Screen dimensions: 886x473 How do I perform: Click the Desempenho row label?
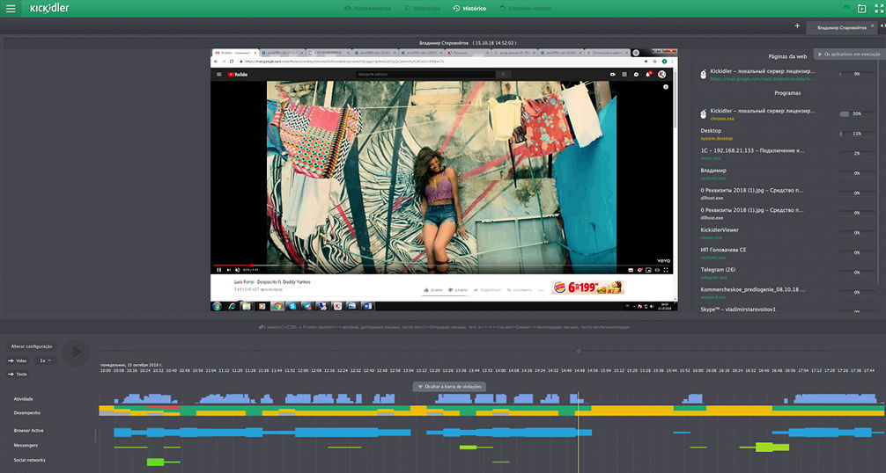point(27,413)
